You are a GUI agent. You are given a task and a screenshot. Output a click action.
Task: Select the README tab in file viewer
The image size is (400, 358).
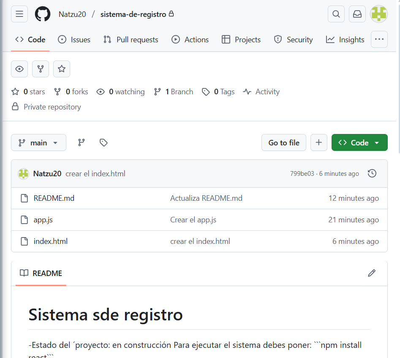(x=41, y=273)
